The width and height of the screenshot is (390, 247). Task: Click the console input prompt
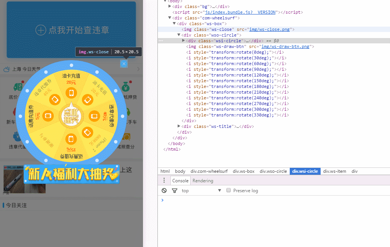274,200
